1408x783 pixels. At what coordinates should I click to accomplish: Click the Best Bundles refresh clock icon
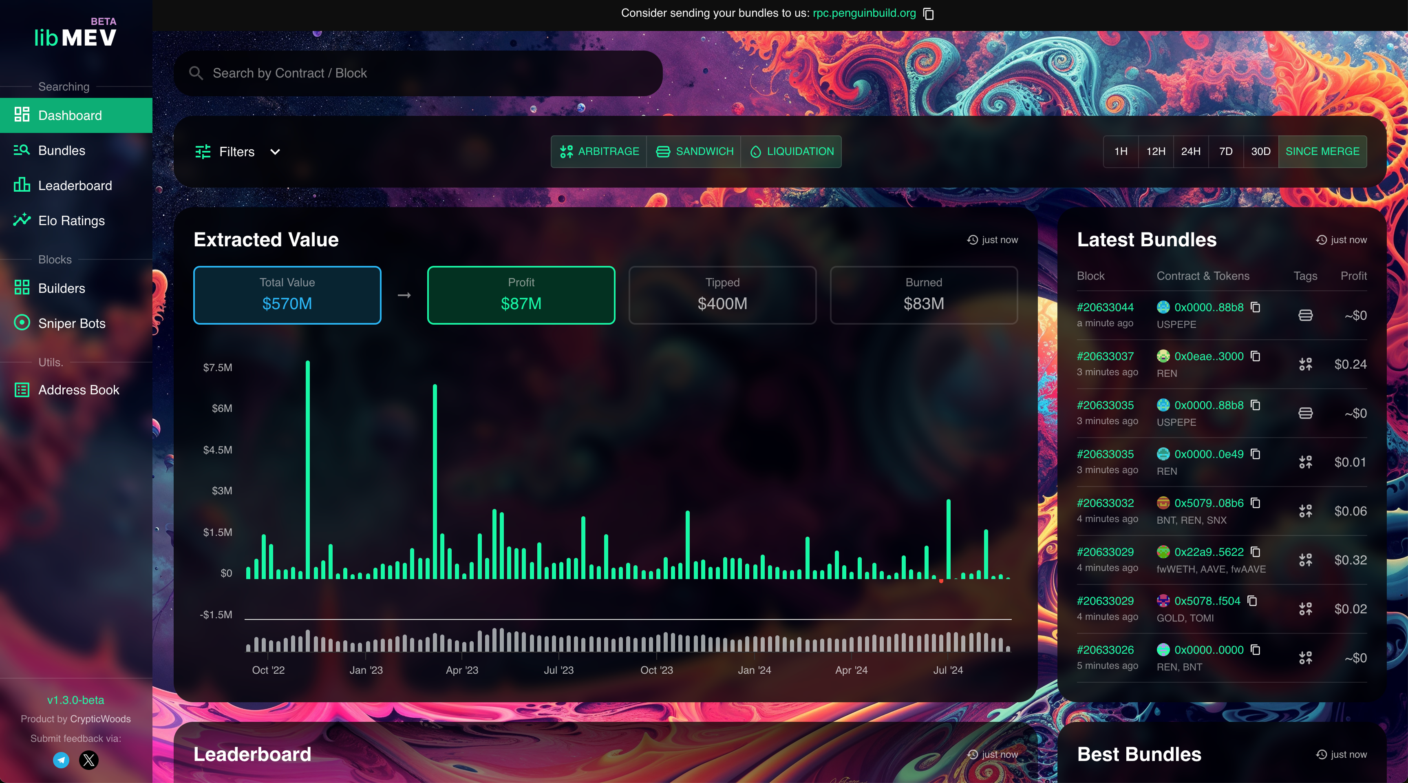(x=1321, y=754)
